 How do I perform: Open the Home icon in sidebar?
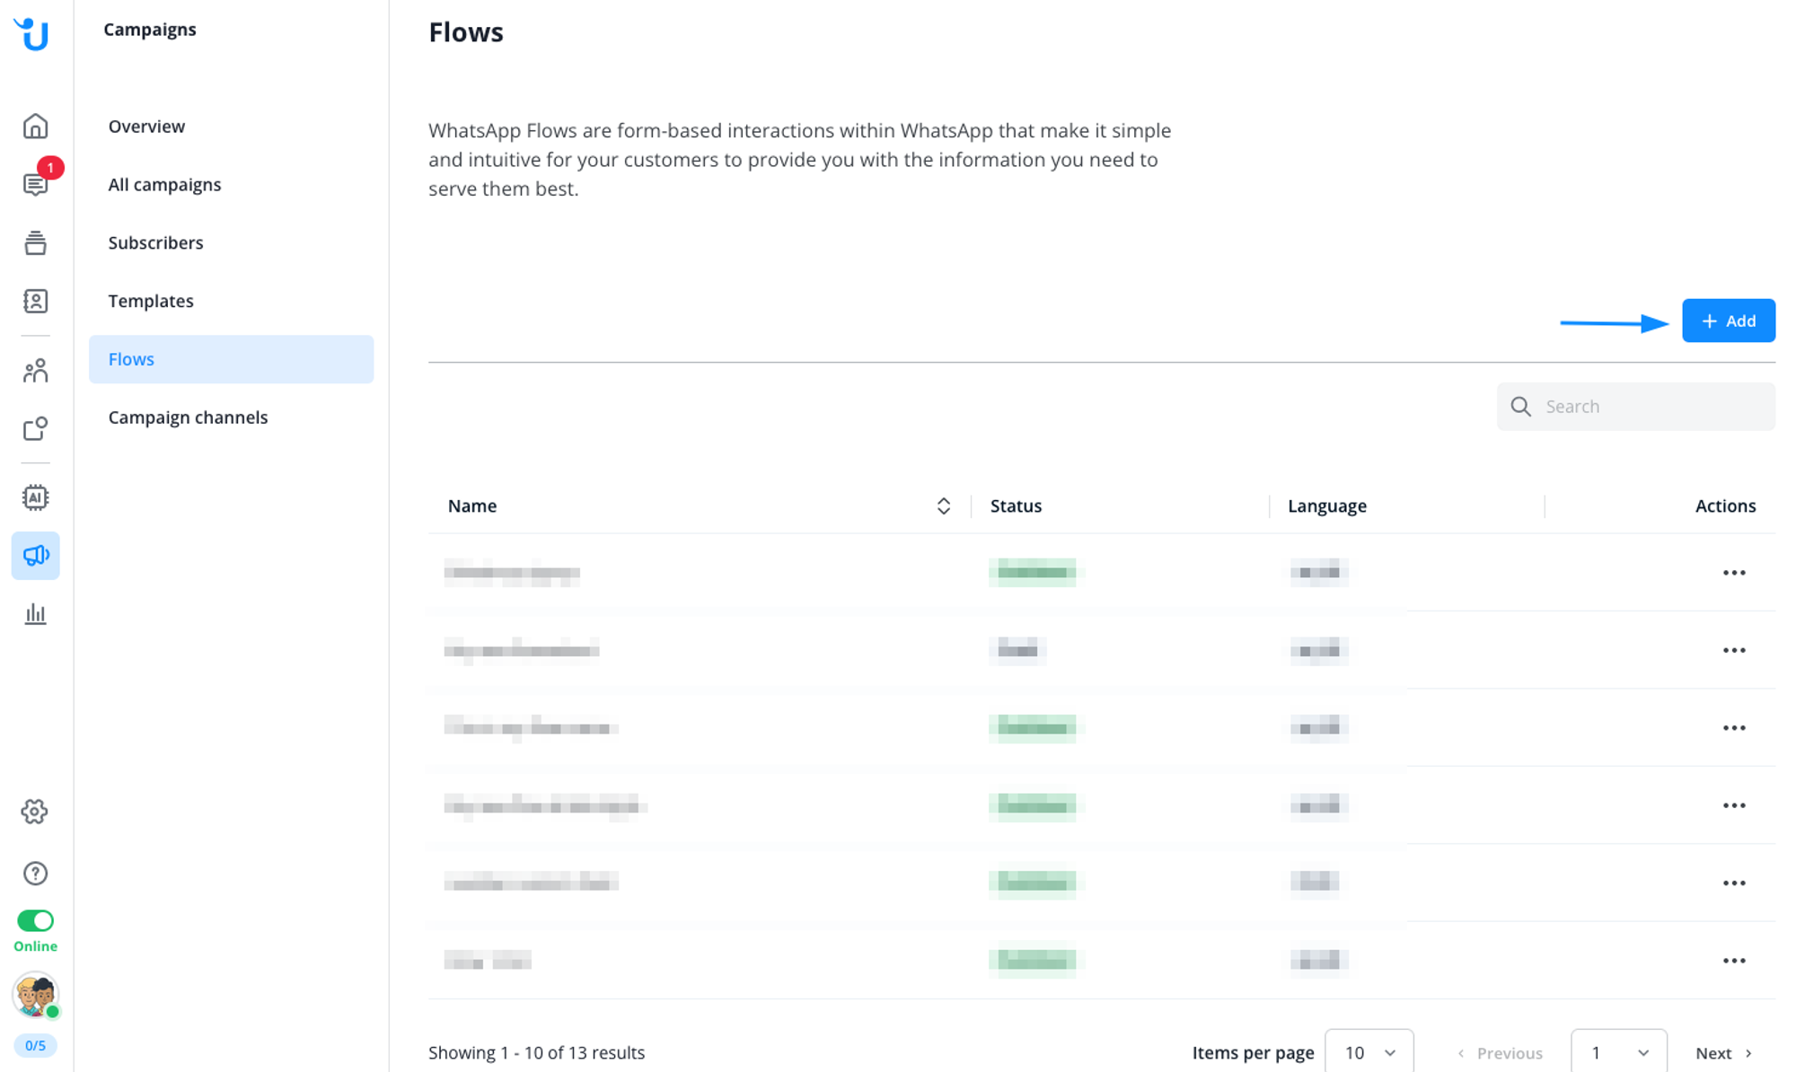point(35,126)
